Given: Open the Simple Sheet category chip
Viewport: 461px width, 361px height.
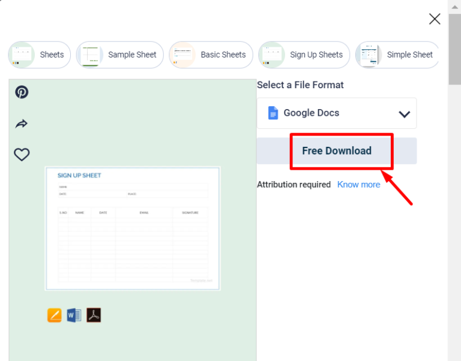Looking at the screenshot, I should pyautogui.click(x=397, y=55).
